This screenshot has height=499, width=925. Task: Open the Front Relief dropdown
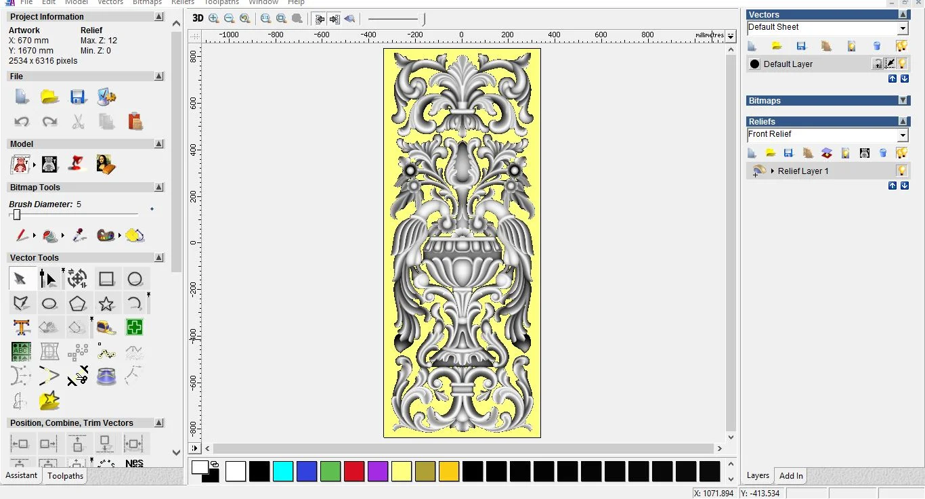(903, 135)
